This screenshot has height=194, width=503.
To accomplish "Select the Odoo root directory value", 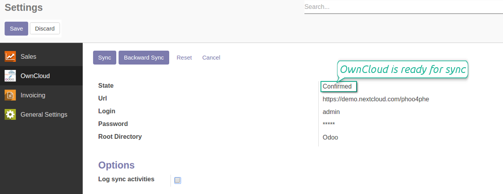I will pos(330,137).
